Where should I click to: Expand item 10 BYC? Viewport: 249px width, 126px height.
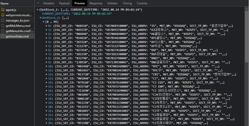tap(46, 66)
